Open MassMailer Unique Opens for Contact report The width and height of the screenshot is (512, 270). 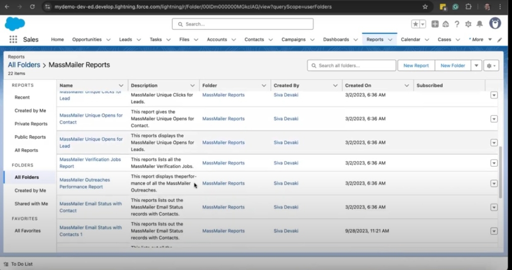[91, 119]
